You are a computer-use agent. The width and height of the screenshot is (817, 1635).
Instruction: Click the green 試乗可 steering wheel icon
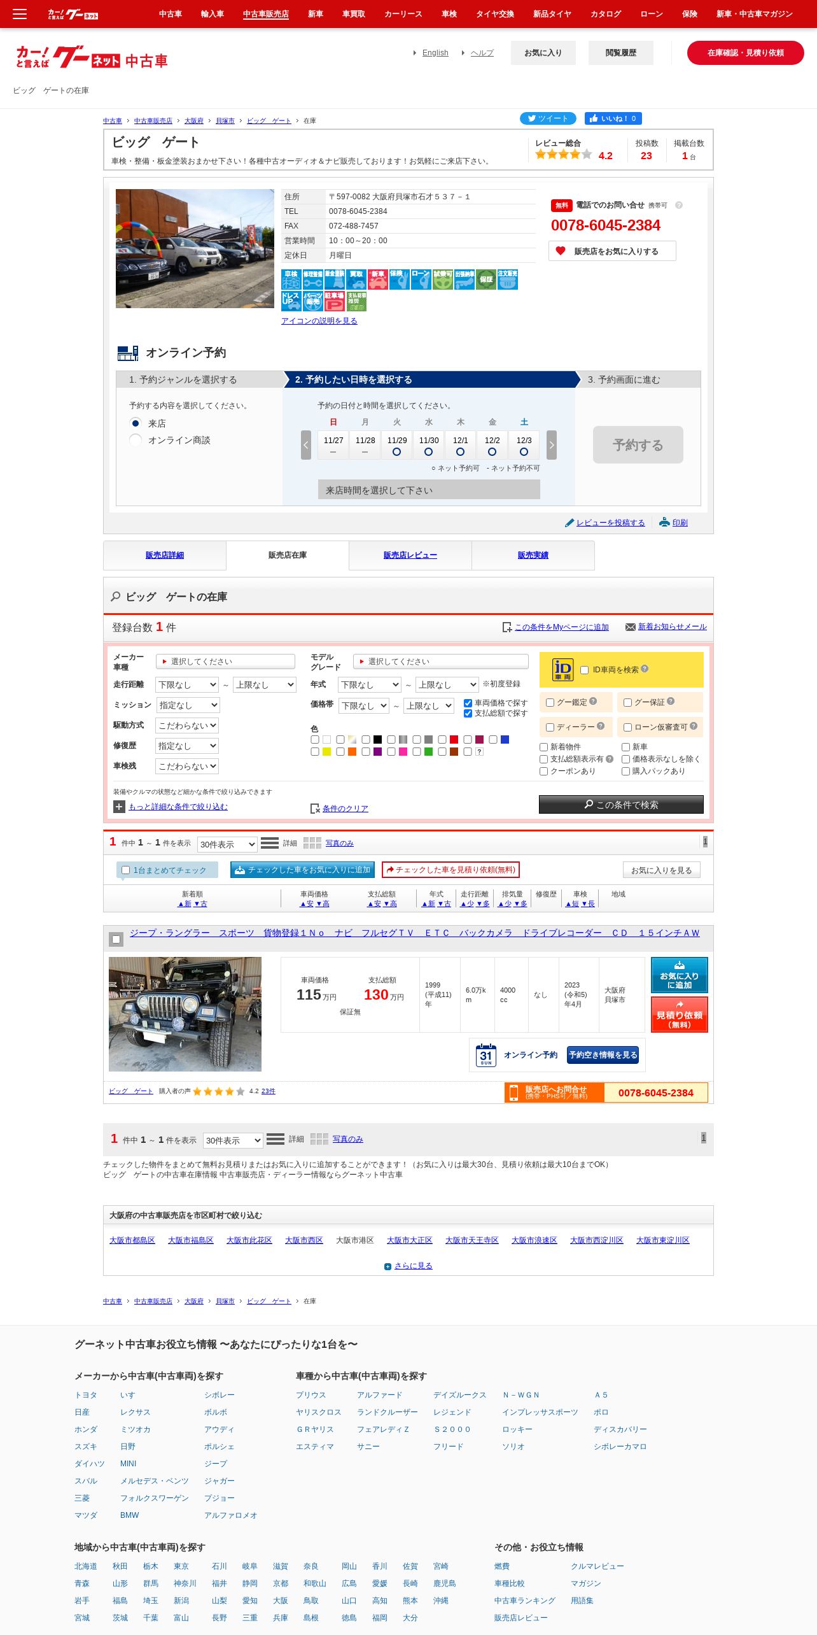[x=443, y=280]
